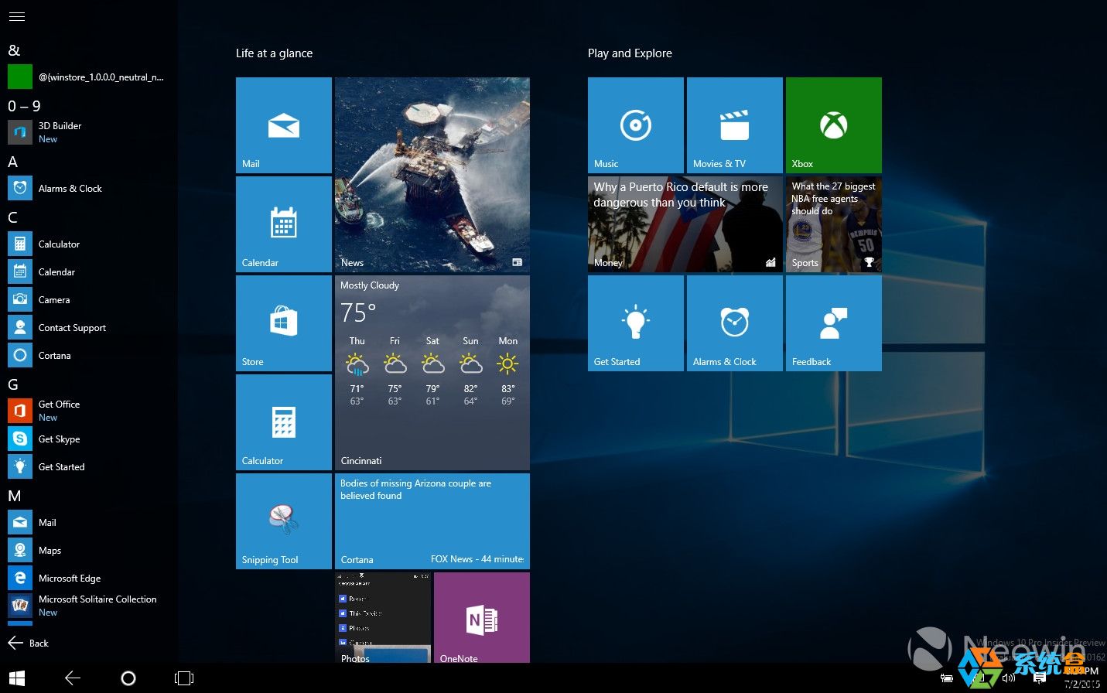Open the OneNote tile
Image resolution: width=1107 pixels, height=693 pixels.
481,617
